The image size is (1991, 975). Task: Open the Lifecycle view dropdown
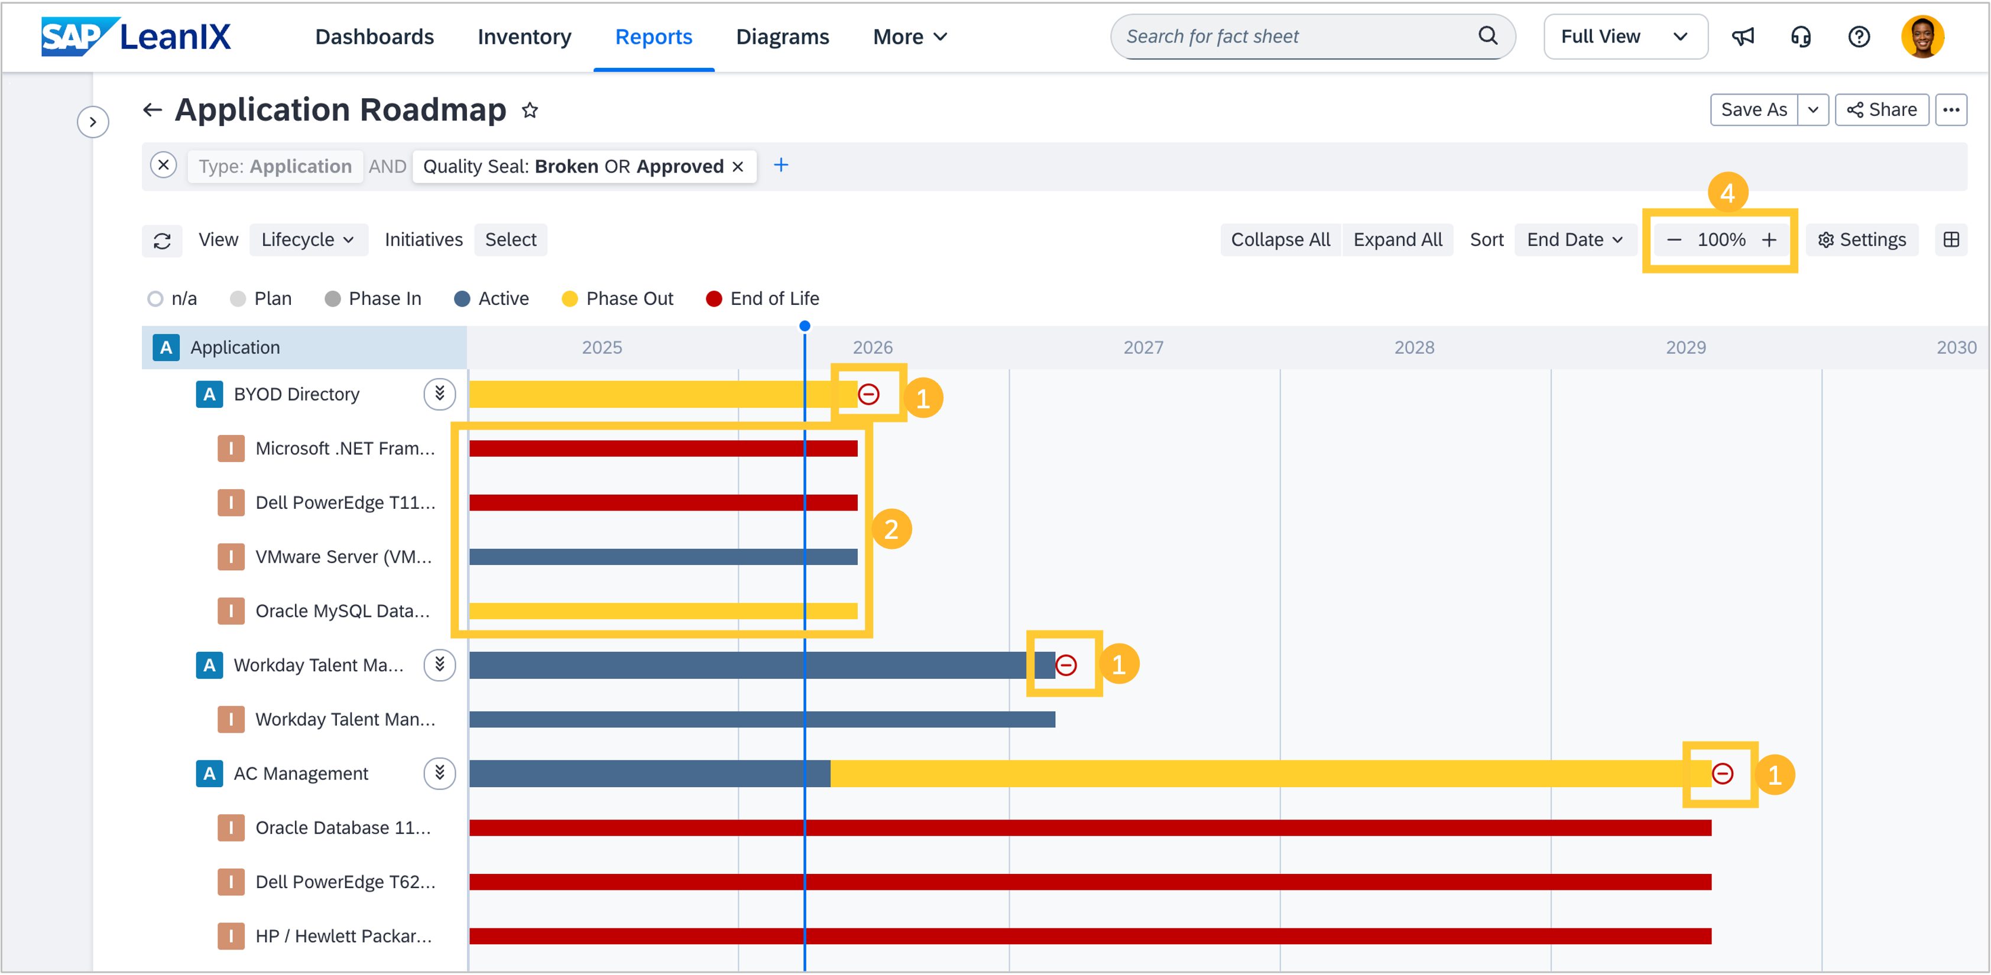click(x=307, y=239)
